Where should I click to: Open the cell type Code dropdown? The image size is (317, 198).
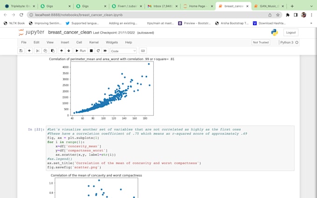point(124,51)
